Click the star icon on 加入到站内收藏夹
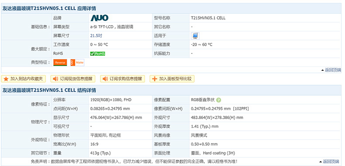Viewport: 345px width, 166px height. [6, 79]
